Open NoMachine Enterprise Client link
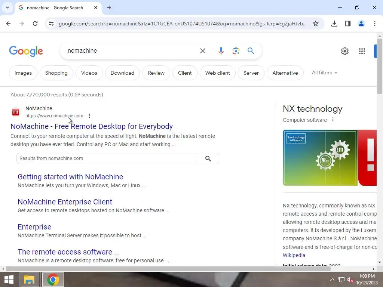The image size is (383, 287). coord(65,202)
